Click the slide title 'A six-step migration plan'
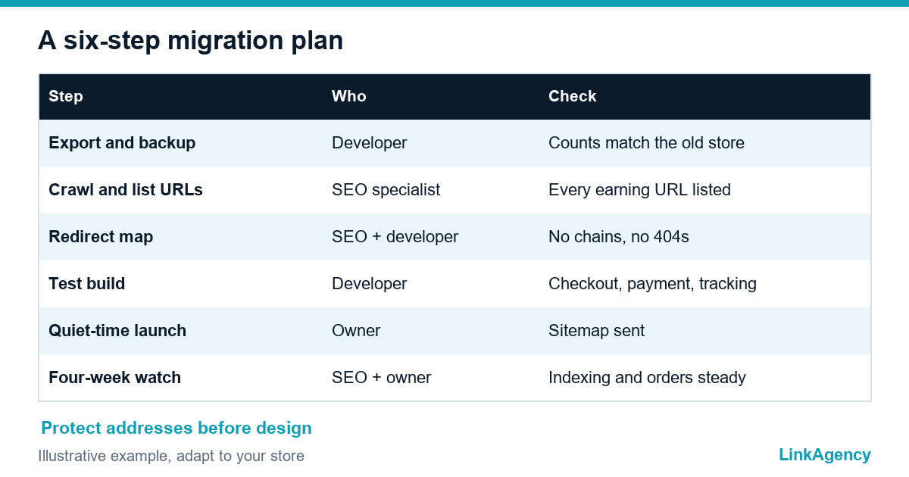Screen dimensions: 909x477 tap(190, 41)
